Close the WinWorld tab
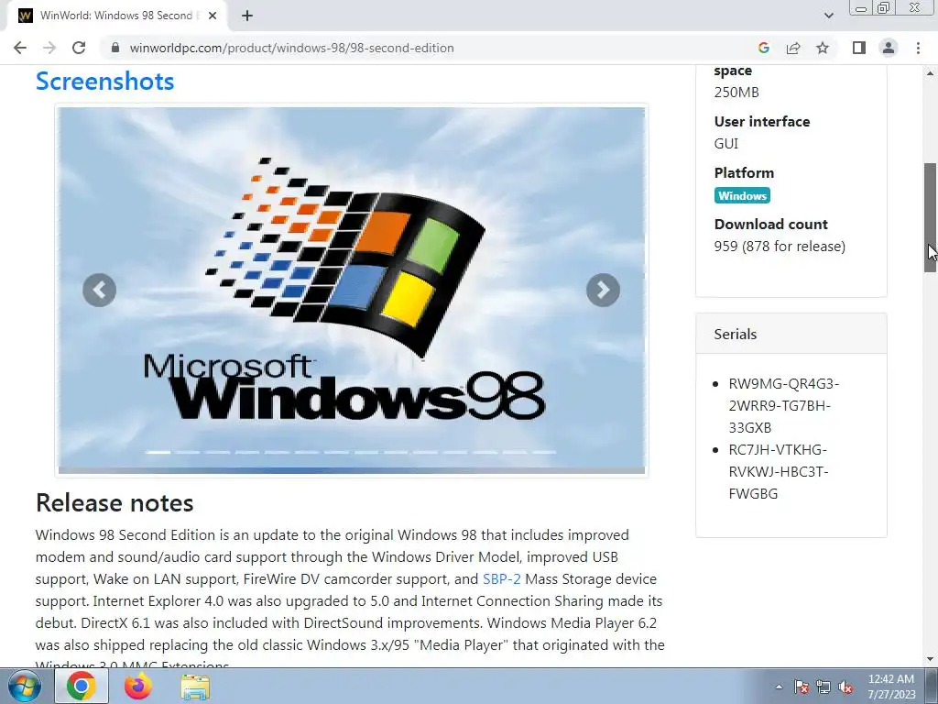 [x=213, y=16]
